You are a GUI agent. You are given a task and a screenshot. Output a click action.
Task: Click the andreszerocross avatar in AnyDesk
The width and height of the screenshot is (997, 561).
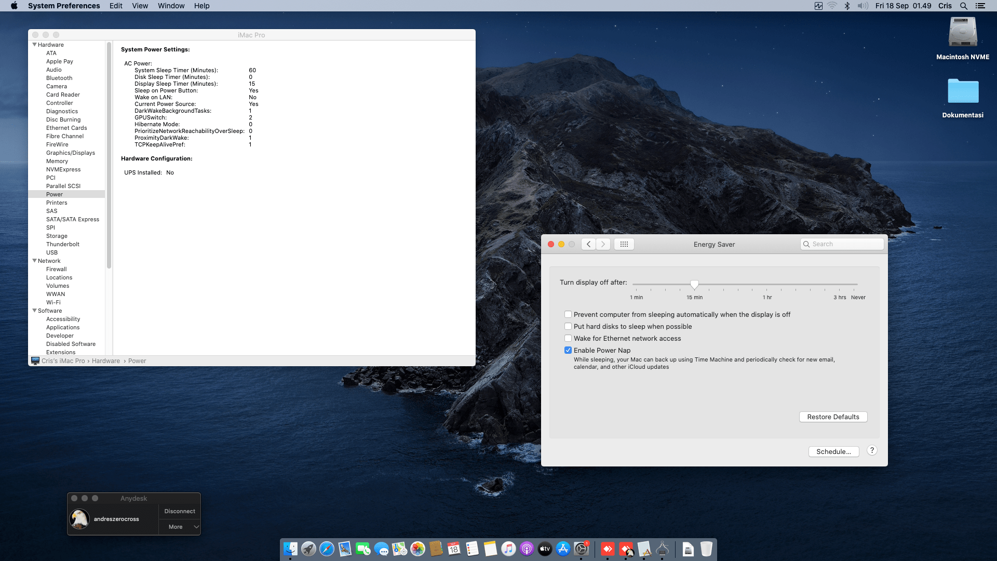pyautogui.click(x=79, y=519)
